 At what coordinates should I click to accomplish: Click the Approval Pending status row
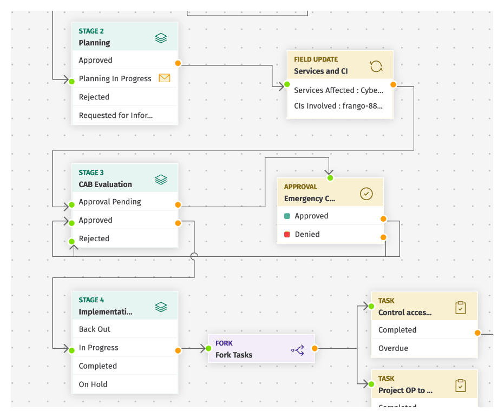pos(110,202)
